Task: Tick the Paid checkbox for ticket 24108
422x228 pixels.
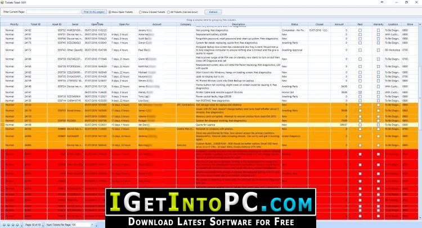Action: pos(360,125)
